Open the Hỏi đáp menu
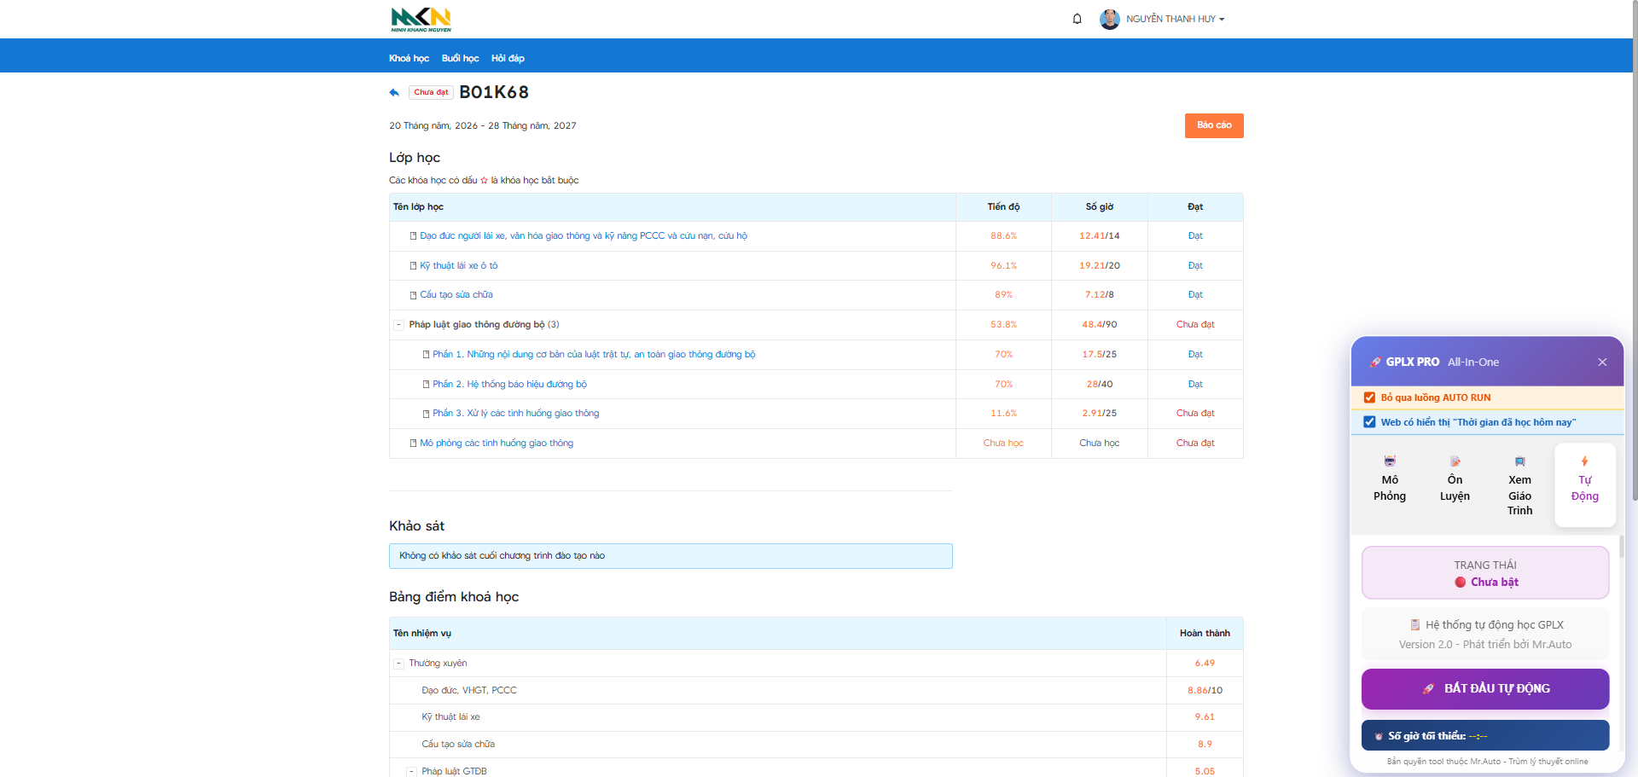This screenshot has width=1638, height=777. coord(508,58)
